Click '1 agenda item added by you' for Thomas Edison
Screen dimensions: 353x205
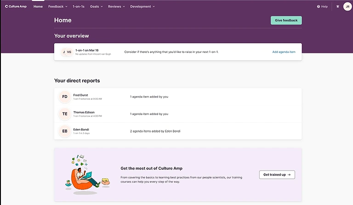[149, 114]
